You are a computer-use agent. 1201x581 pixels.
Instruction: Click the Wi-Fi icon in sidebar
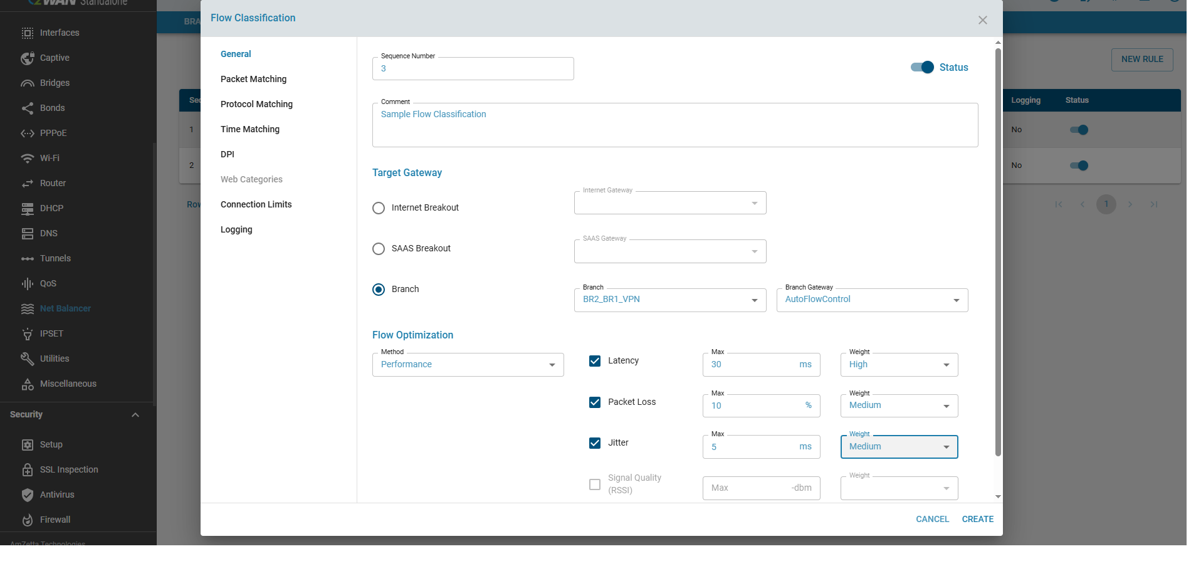tap(28, 159)
